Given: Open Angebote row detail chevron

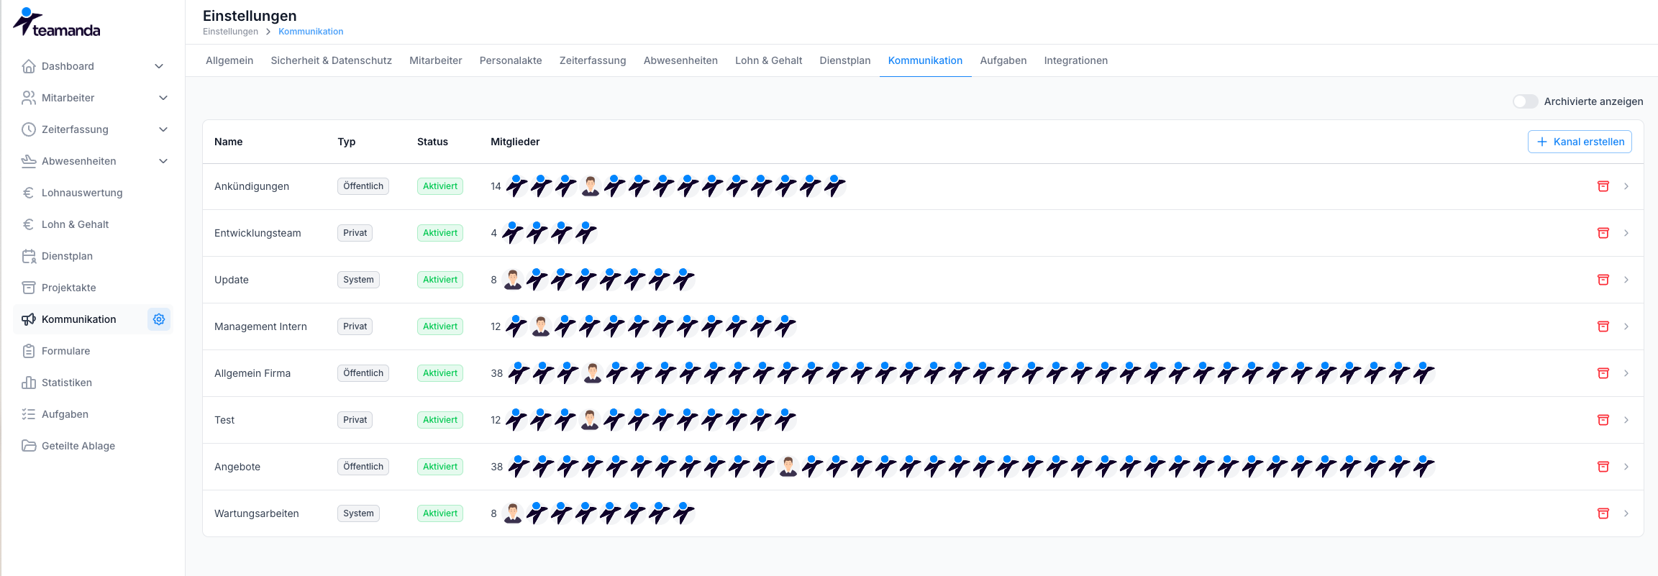Looking at the screenshot, I should [x=1626, y=467].
